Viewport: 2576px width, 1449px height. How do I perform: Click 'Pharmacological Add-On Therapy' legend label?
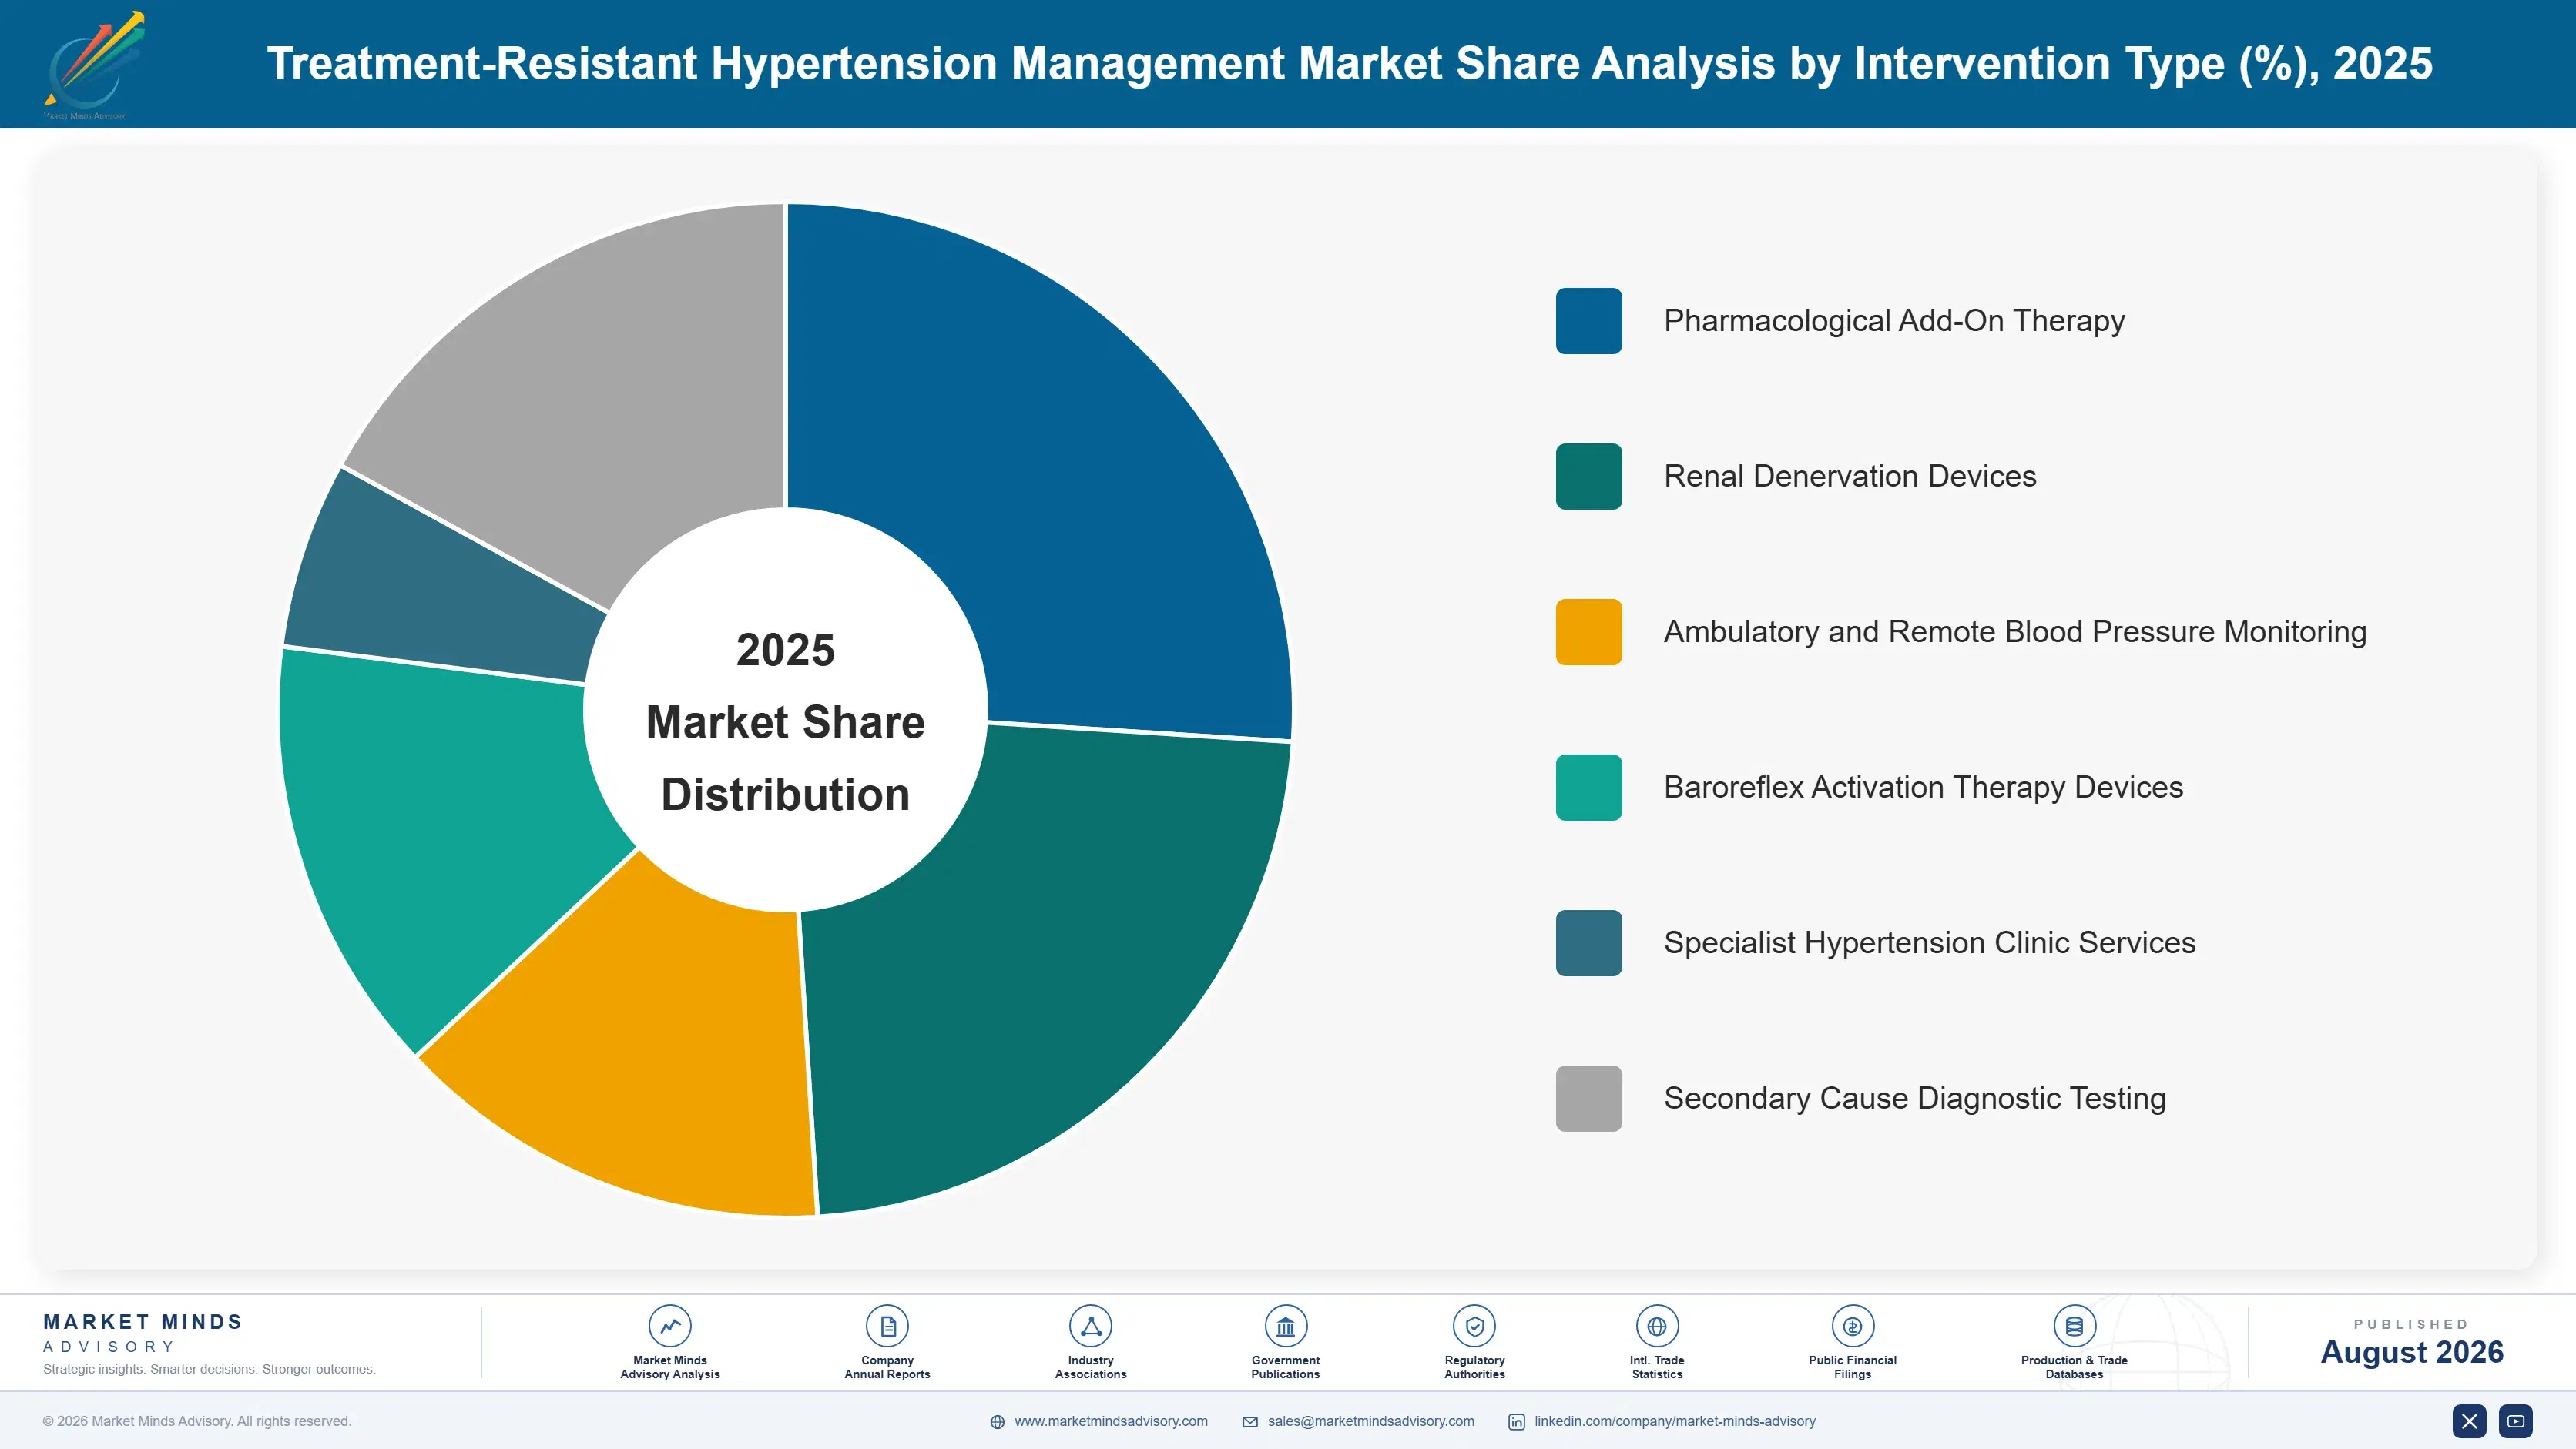click(1894, 321)
